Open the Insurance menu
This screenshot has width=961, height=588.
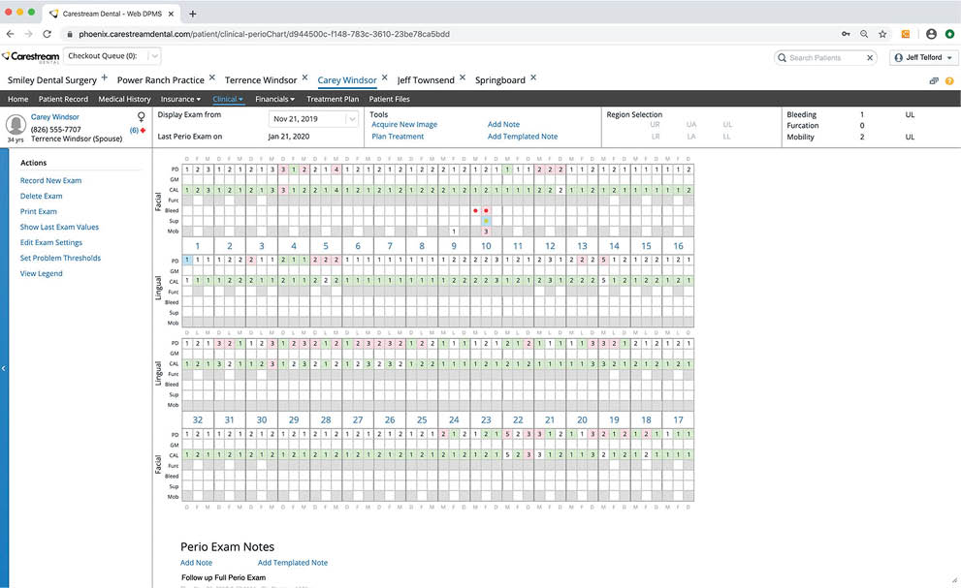coord(180,99)
